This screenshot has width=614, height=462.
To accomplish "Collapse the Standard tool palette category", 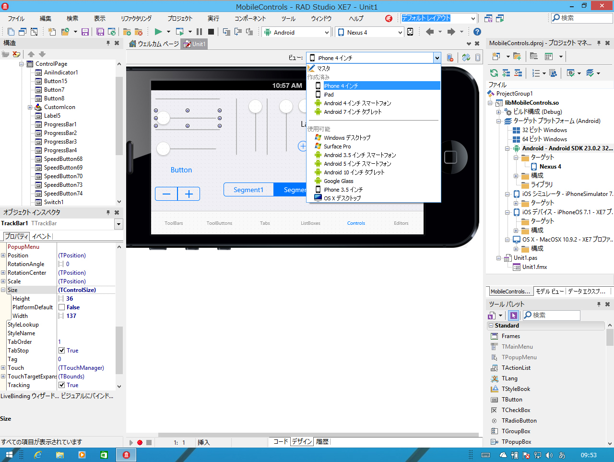I will 491,326.
